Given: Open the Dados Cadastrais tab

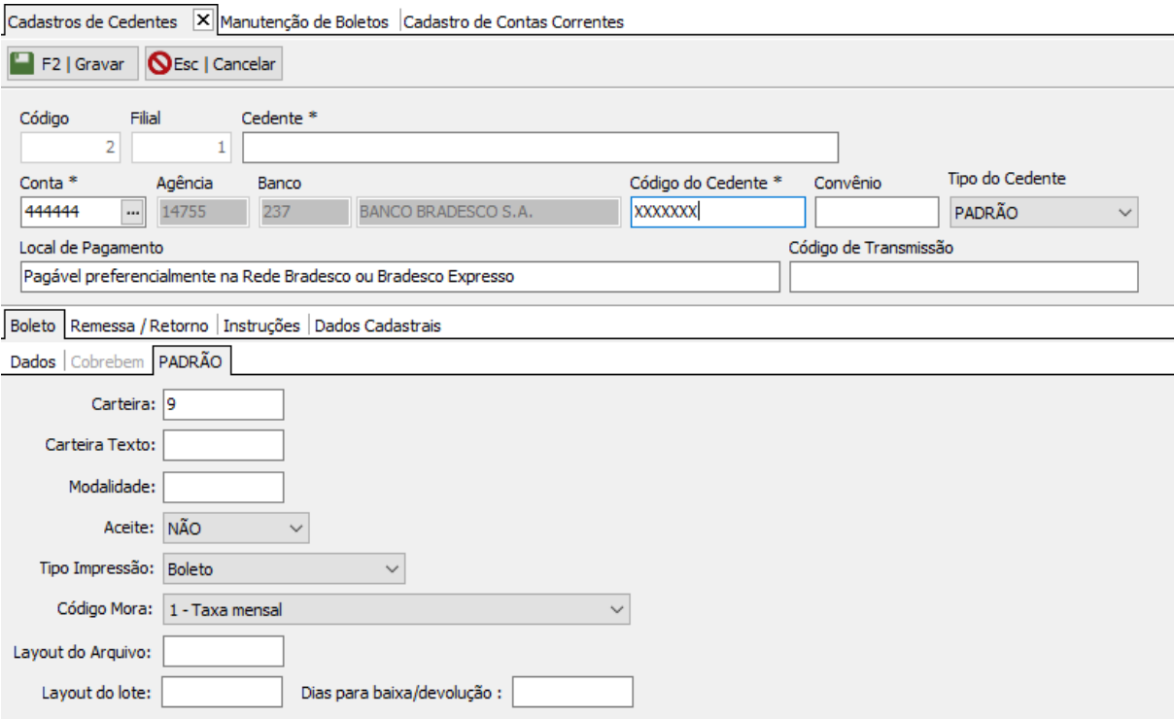Looking at the screenshot, I should (377, 325).
